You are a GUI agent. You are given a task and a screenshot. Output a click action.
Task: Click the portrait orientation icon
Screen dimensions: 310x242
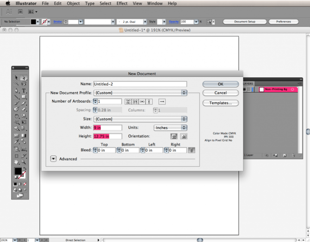coord(174,136)
